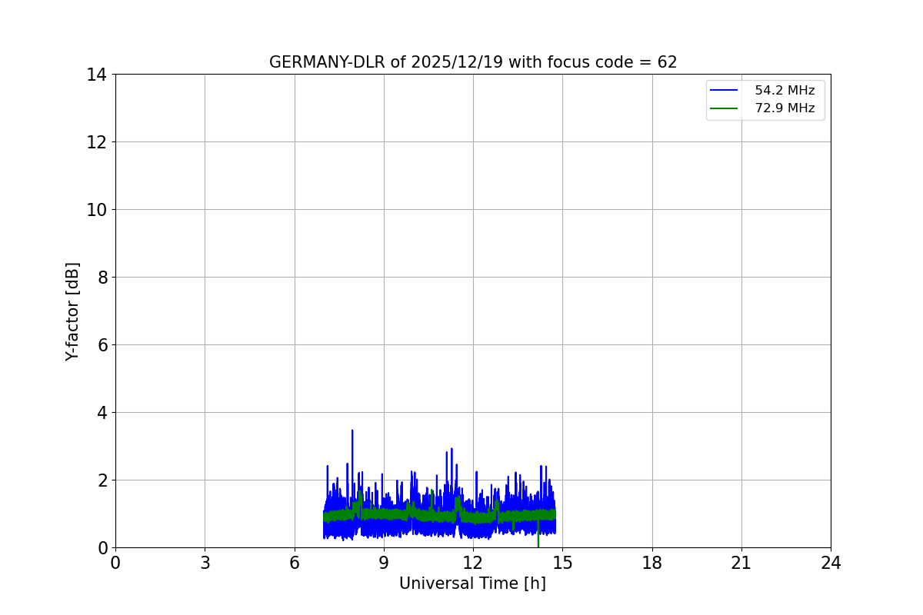923x615 pixels.
Task: Click the Y-factor [dB] axis label
Action: pos(72,311)
